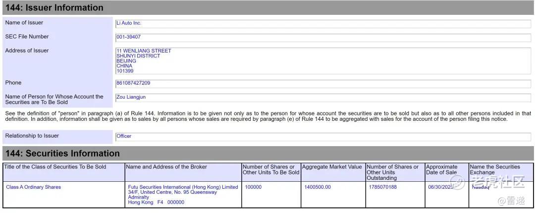
Task: Click the 'Hong Kong F4 000000' broker line
Action: tap(156, 202)
